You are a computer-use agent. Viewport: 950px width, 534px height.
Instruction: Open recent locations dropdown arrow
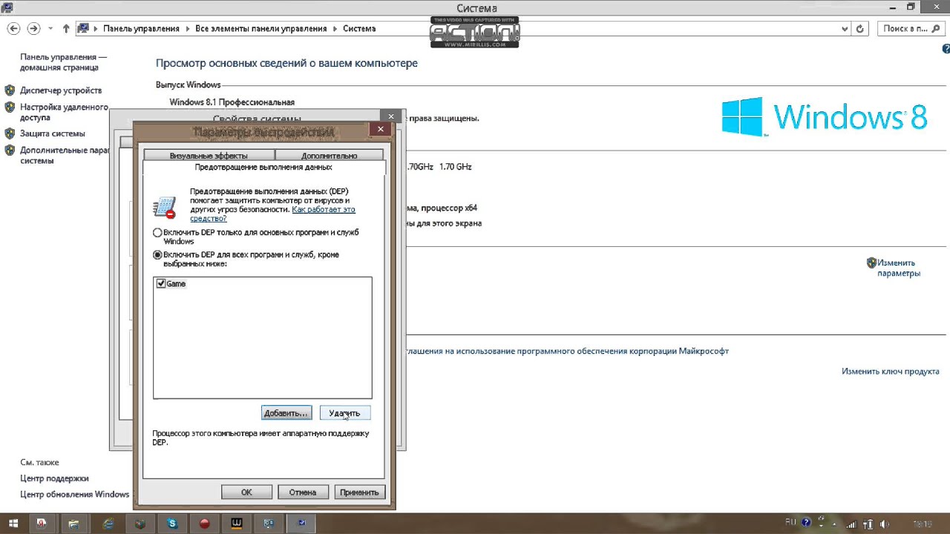click(50, 29)
